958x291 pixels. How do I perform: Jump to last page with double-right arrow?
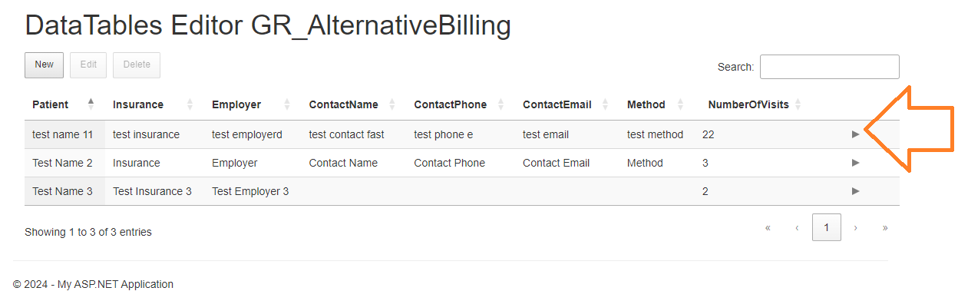(x=885, y=227)
